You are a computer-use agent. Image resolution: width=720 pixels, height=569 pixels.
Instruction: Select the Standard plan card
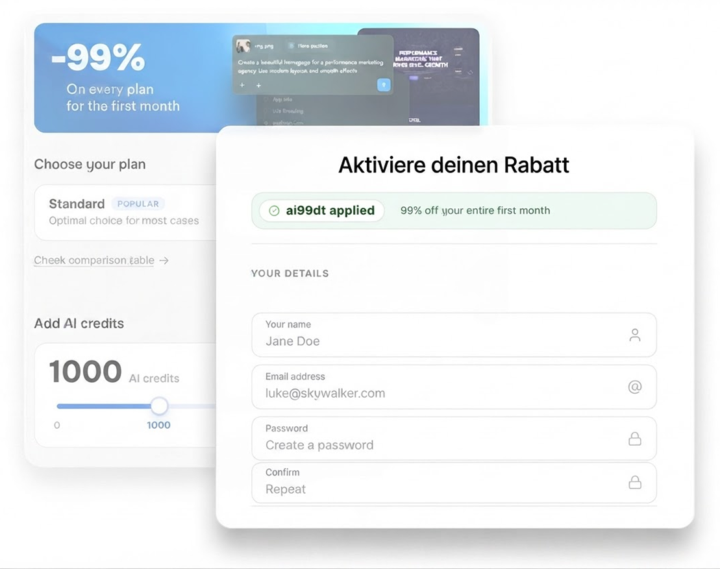125,212
